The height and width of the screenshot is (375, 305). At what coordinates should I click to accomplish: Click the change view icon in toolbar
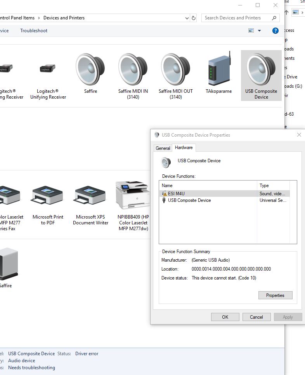click(x=251, y=31)
